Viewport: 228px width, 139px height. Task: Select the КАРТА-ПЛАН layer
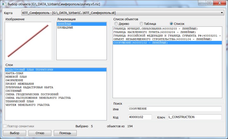[x=15, y=73]
